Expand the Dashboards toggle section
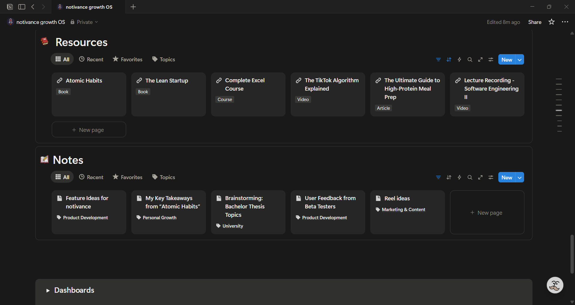Screen dimensions: 575x305 [48, 290]
